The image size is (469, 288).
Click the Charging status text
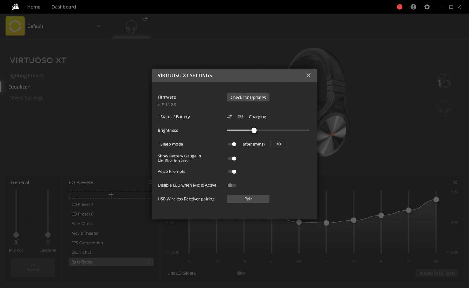click(x=257, y=117)
